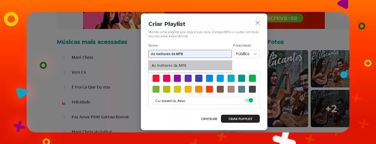This screenshot has width=376, height=144.
Task: Pick the red color swatch
Action: click(156, 78)
